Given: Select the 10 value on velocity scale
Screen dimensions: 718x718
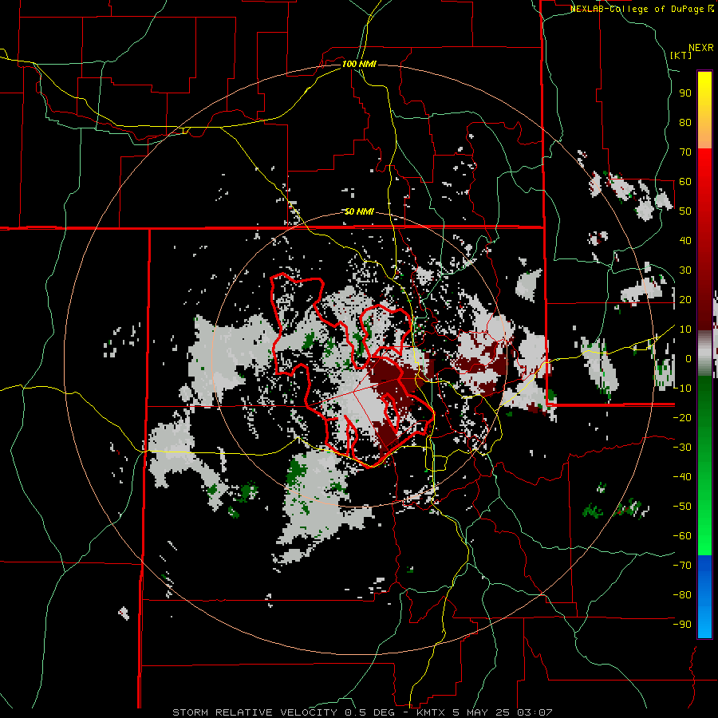Looking at the screenshot, I should click(685, 329).
